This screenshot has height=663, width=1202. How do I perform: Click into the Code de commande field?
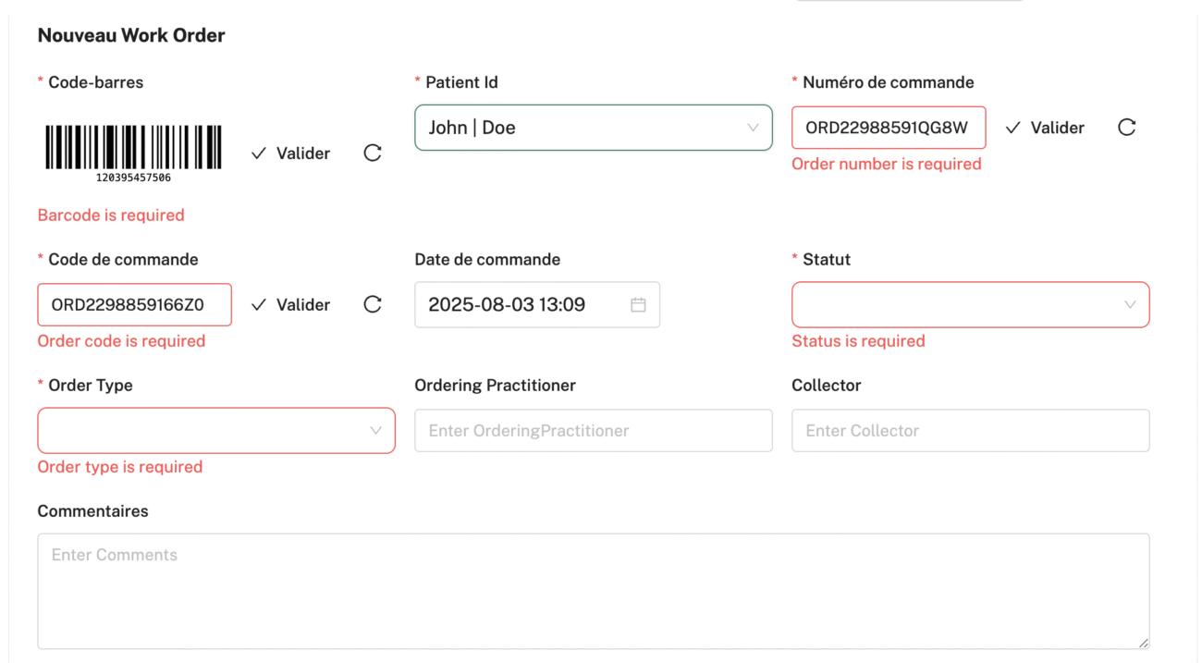click(134, 305)
